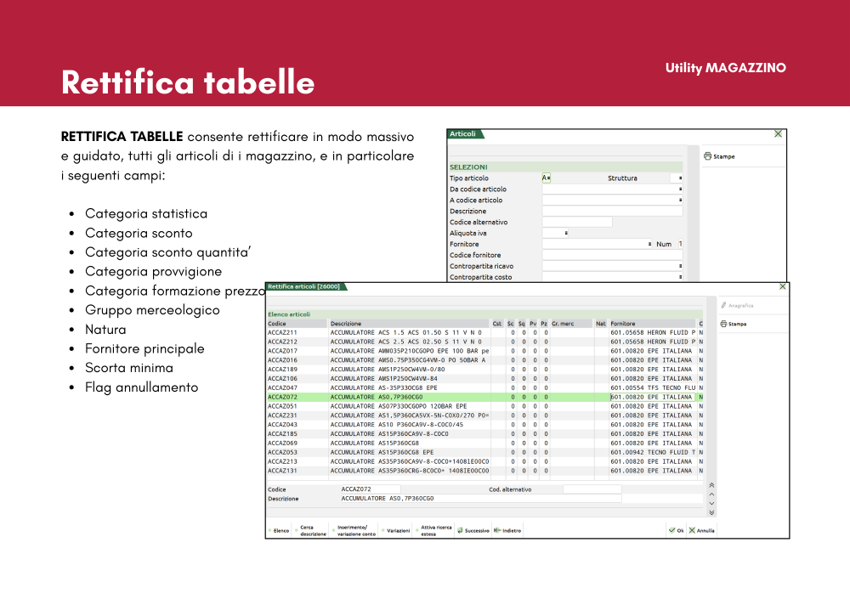Screen dimensions: 850x599
Task: Open the Aliquota iva dropdown
Action: (566, 233)
